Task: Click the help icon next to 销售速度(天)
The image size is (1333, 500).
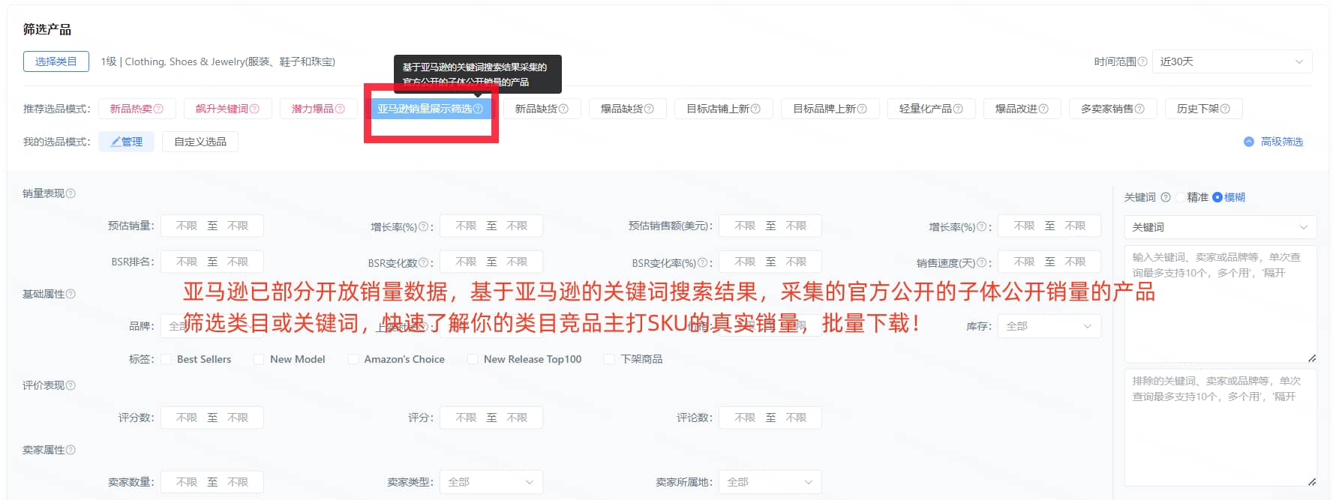Action: 982,263
